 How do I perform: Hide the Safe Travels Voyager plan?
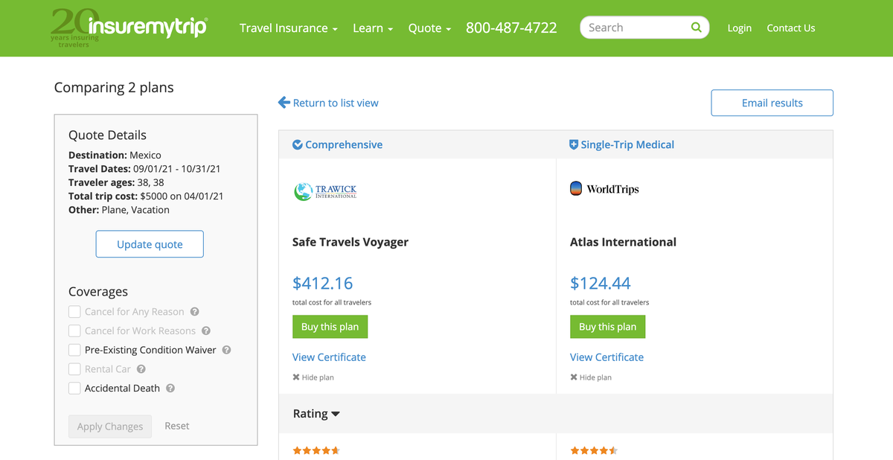click(315, 377)
